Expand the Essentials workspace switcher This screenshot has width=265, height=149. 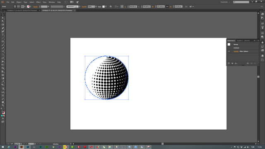coord(225,2)
